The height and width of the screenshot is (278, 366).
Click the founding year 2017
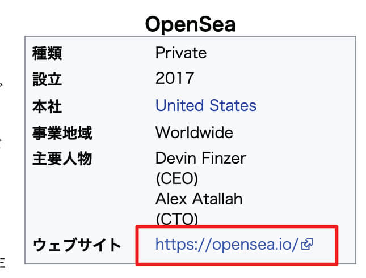pyautogui.click(x=175, y=78)
